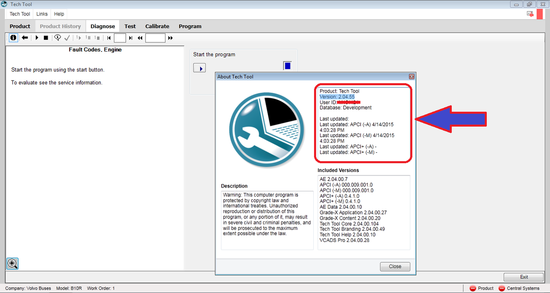Click 'Tech Tool Help 2.04.00.10' entry

click(x=347, y=235)
